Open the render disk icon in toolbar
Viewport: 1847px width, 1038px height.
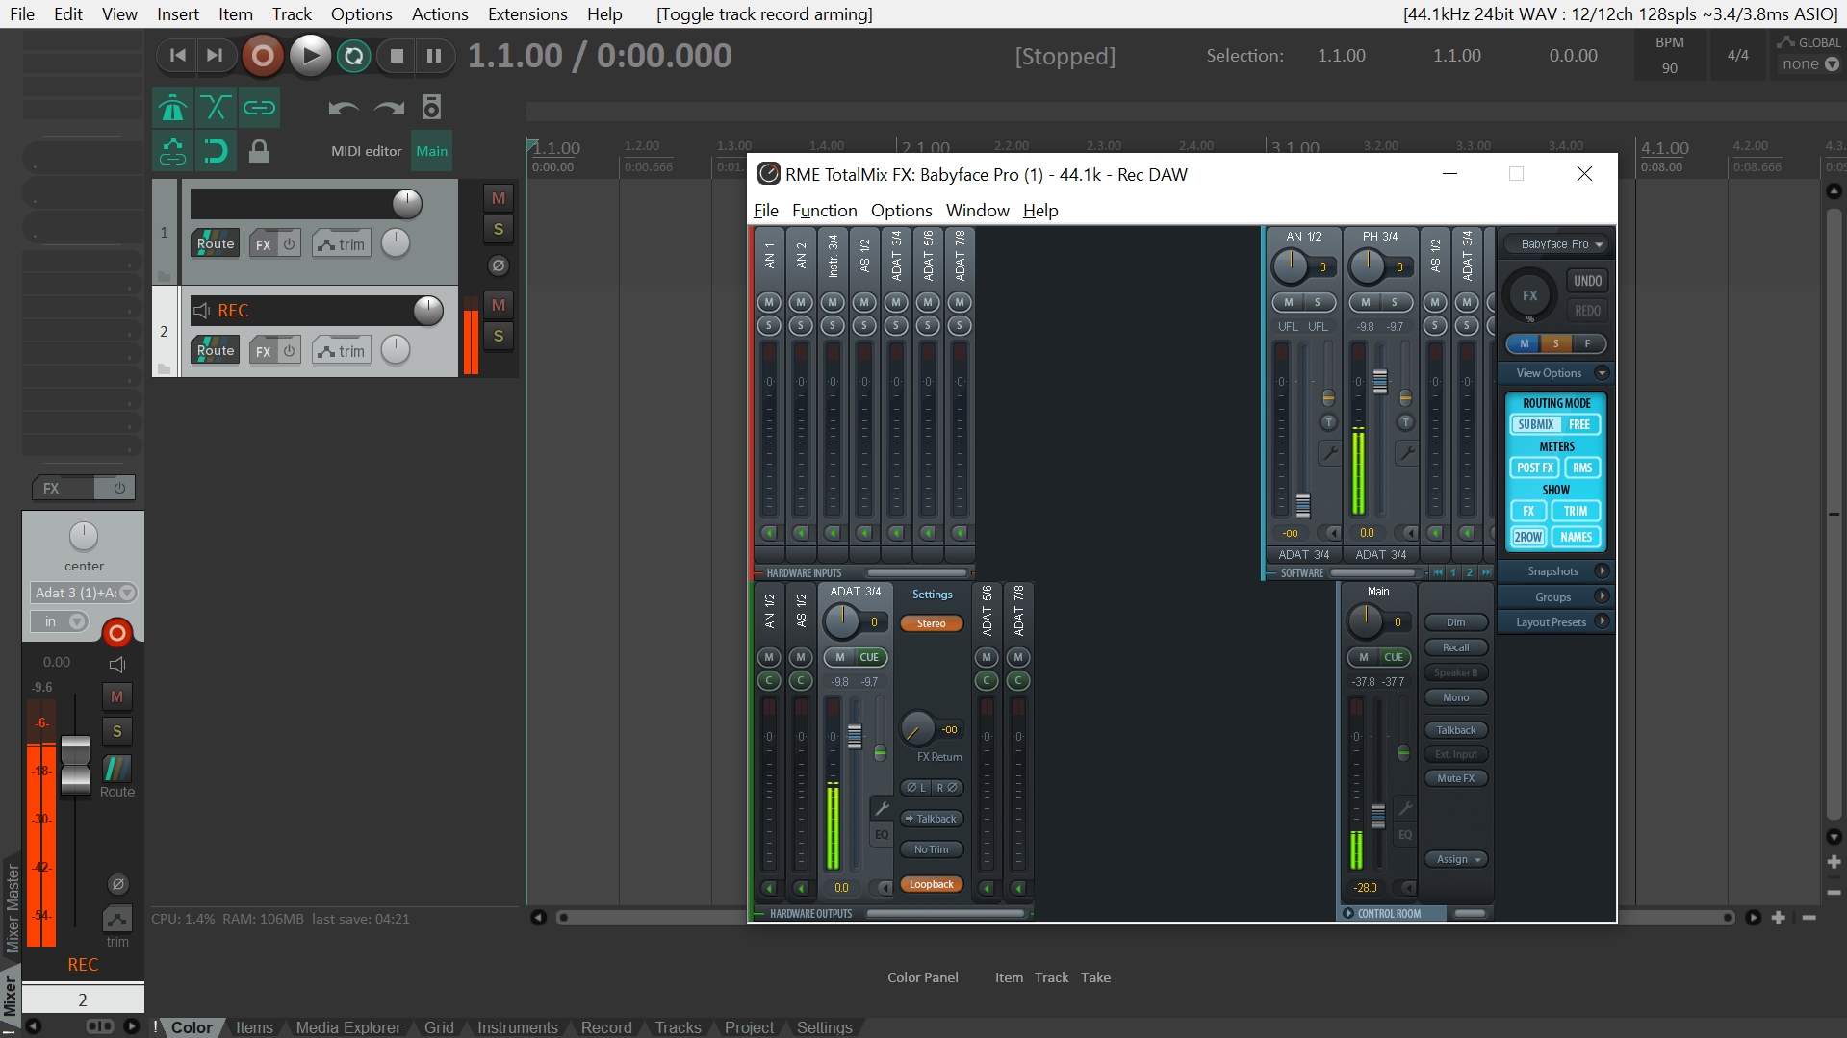[431, 108]
